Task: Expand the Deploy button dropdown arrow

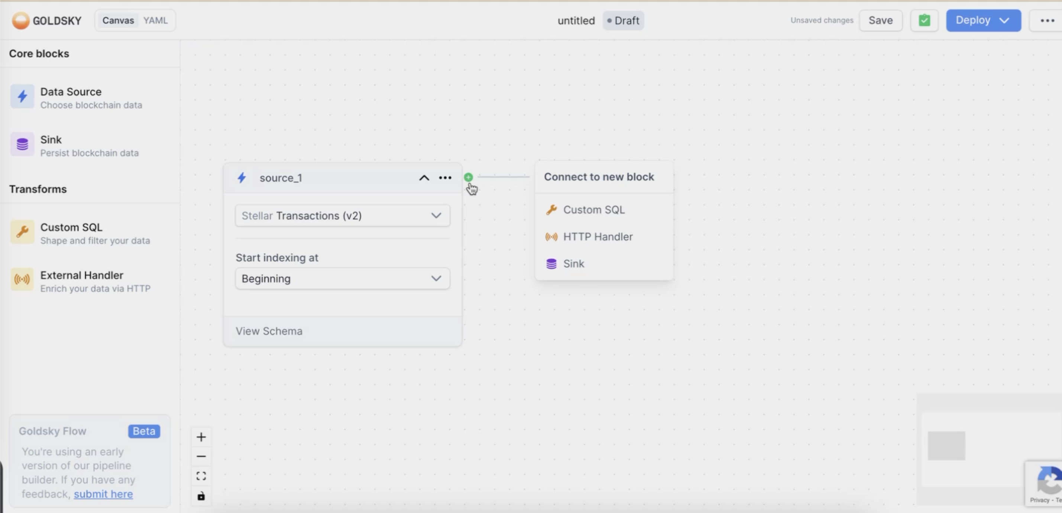Action: [1004, 20]
